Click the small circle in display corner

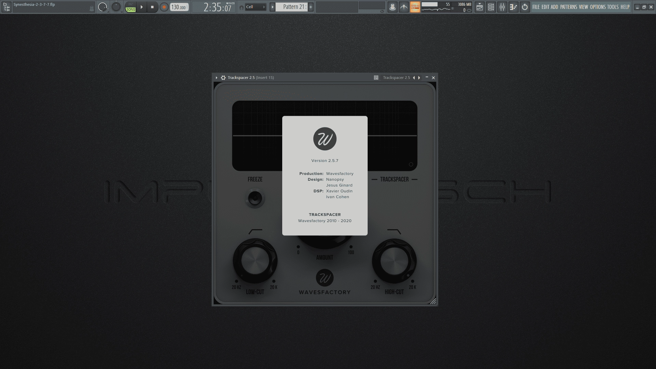(411, 164)
